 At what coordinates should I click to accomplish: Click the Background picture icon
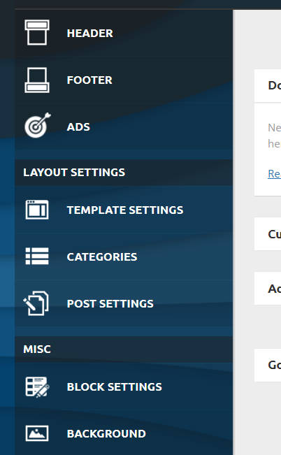pyautogui.click(x=37, y=433)
